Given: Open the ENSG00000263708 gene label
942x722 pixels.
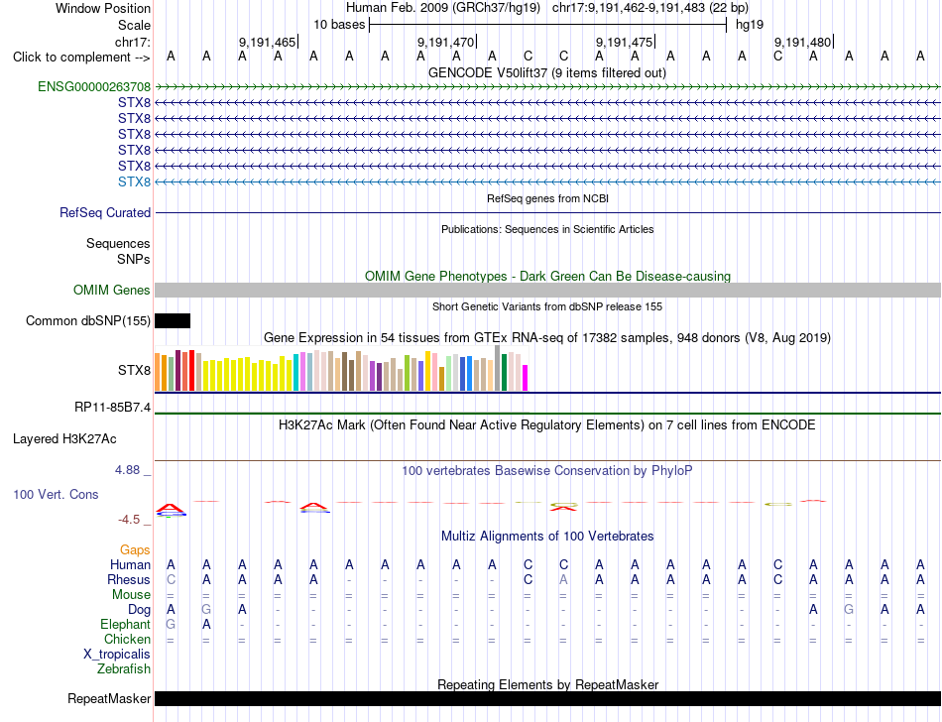Looking at the screenshot, I should tap(94, 87).
